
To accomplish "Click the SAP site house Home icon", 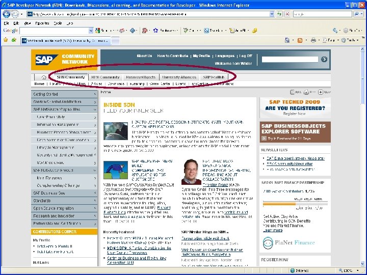I will pos(44,77).
